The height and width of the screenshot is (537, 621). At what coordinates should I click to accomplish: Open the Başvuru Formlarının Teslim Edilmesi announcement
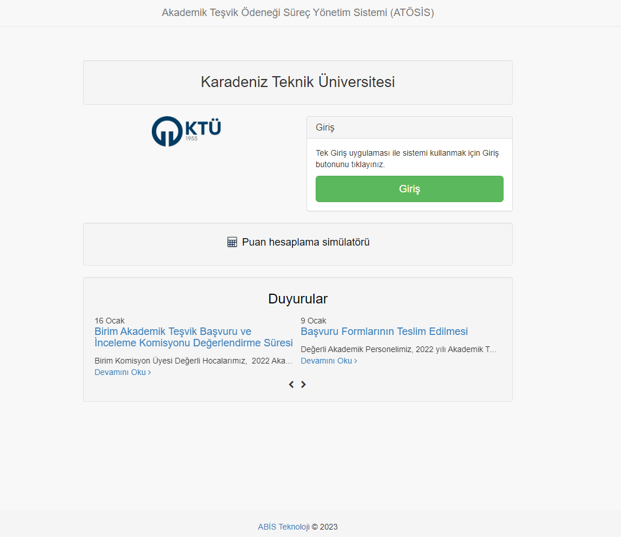[x=384, y=331]
